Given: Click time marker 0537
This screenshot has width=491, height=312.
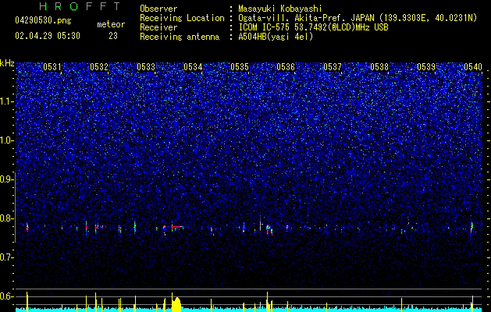Looking at the screenshot, I should (333, 66).
